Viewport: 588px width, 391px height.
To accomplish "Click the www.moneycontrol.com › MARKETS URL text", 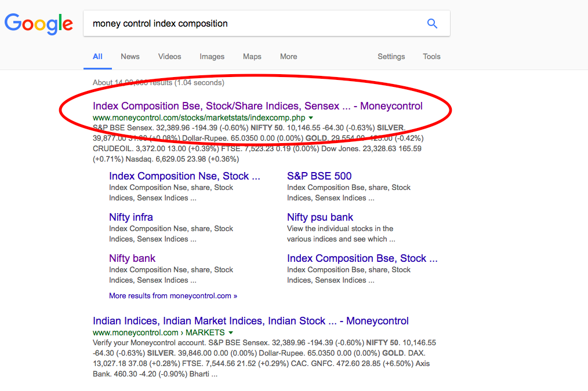I will 159,332.
